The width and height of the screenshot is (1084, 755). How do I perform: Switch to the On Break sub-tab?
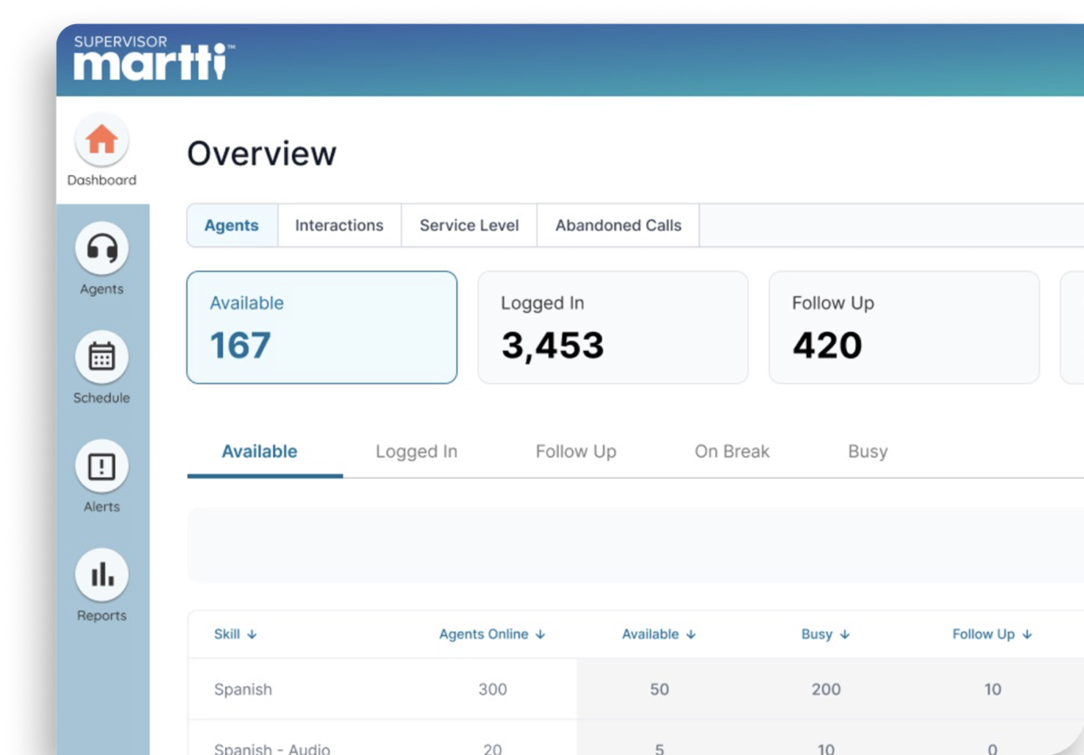click(732, 452)
